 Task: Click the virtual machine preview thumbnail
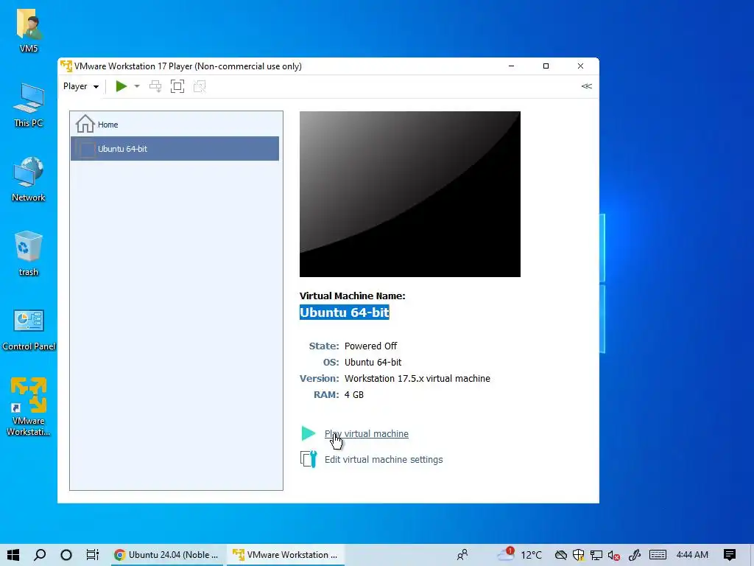click(x=409, y=194)
